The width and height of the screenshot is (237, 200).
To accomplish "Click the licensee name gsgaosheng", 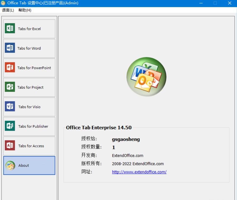I will [x=126, y=139].
